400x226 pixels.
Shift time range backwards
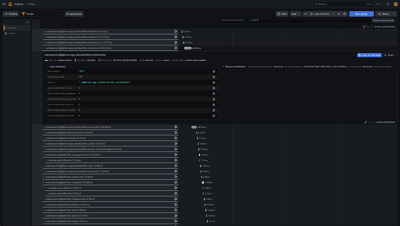coord(306,14)
